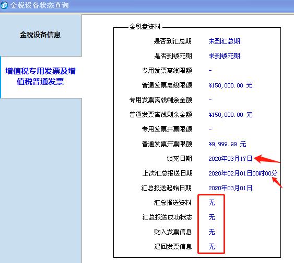Click the 无 value beside 退回发票信息

pos(211,247)
